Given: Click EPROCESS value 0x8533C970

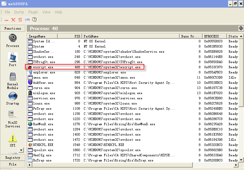Looking at the screenshot, I should [213, 67].
